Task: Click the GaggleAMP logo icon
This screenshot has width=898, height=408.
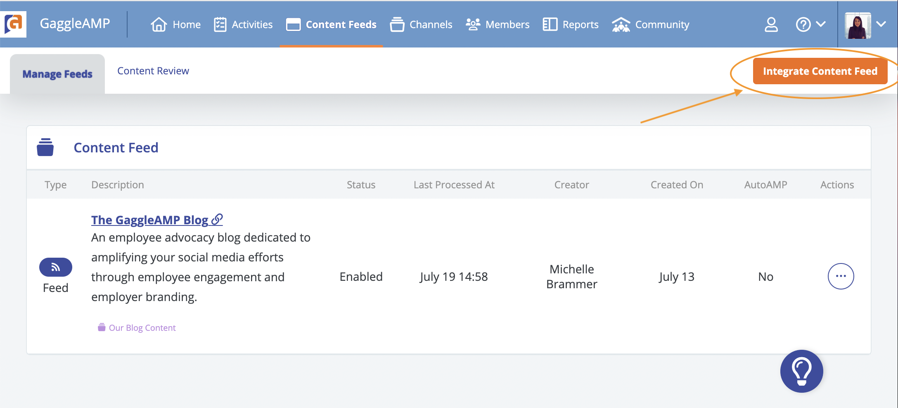Action: [13, 24]
